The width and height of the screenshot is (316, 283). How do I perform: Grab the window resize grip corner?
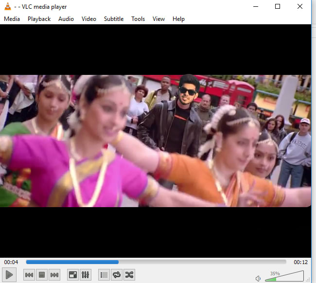point(308,280)
